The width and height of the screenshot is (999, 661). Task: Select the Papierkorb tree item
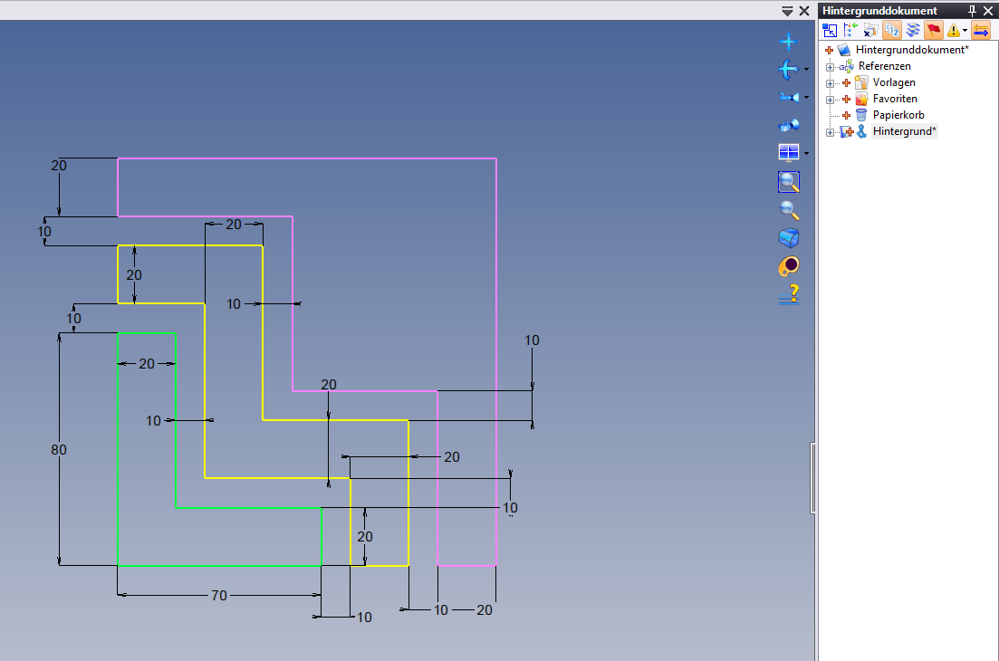click(898, 115)
